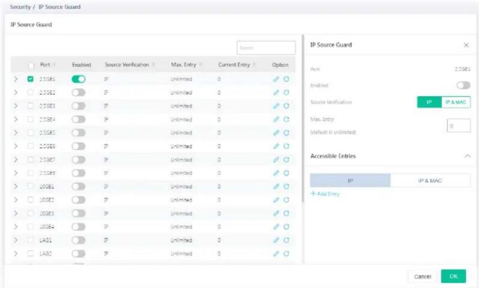Click the Search field above the table
The image size is (479, 288).
(x=266, y=48)
